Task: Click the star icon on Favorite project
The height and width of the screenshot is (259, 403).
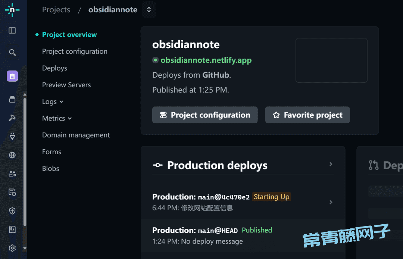Action: [276, 115]
